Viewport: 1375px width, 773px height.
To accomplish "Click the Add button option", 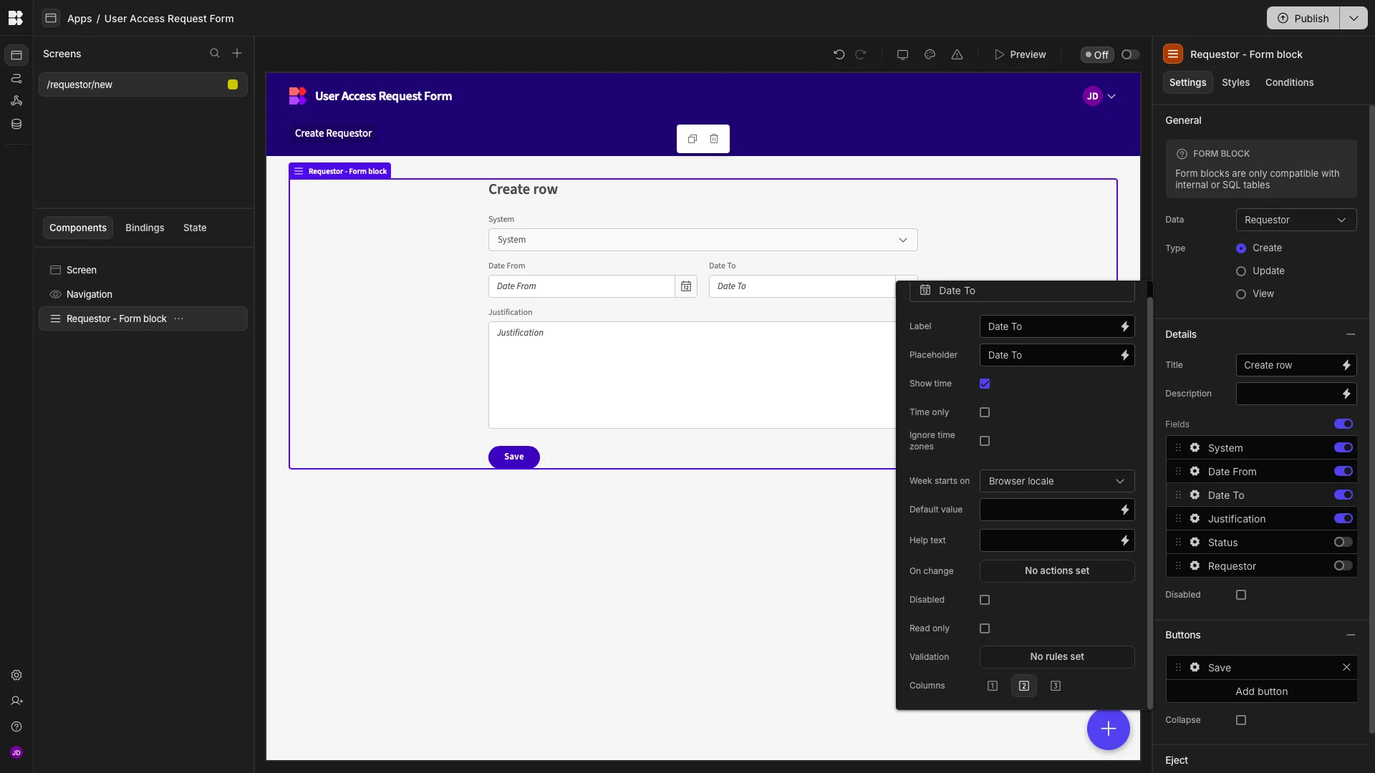I will [1261, 691].
